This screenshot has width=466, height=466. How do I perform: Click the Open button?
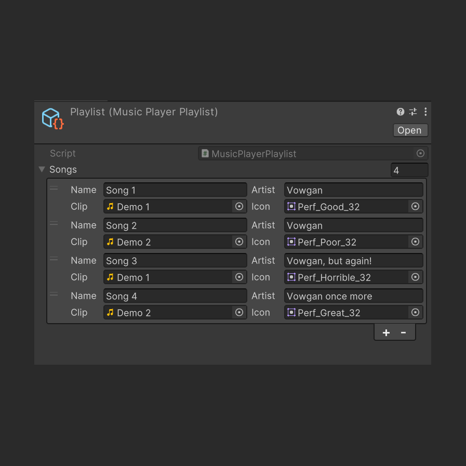pyautogui.click(x=409, y=130)
